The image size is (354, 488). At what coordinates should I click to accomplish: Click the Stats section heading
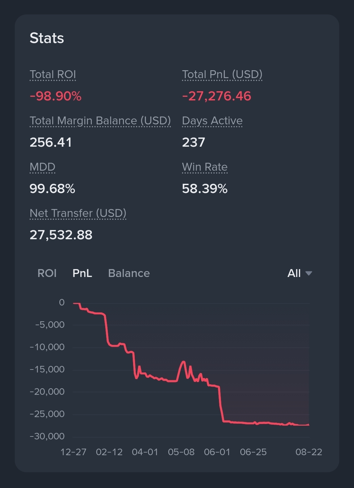click(47, 38)
